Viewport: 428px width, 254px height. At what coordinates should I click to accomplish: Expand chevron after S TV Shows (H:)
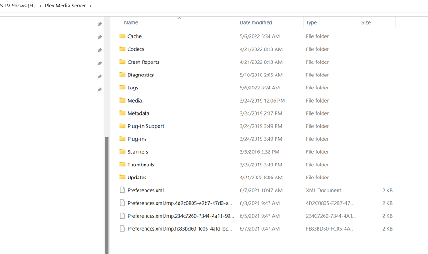[40, 6]
